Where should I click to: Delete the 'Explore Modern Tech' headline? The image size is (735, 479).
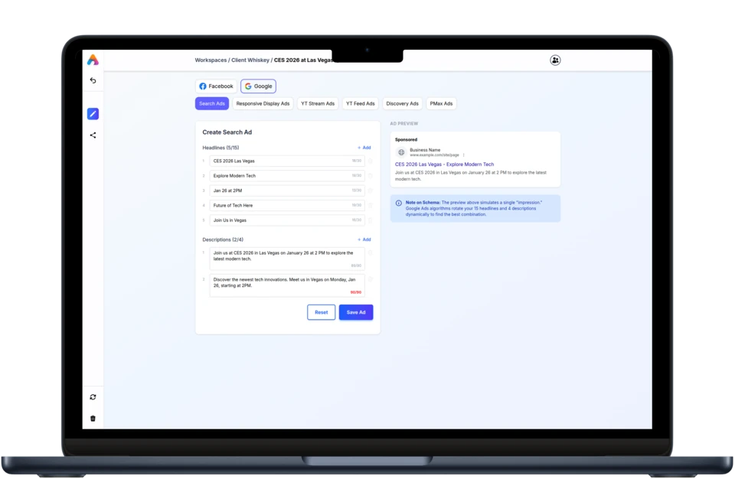[371, 176]
